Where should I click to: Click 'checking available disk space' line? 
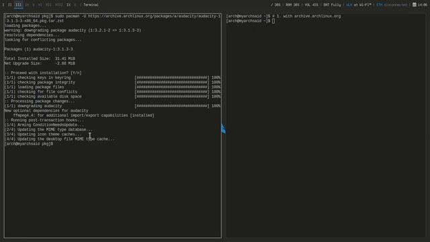pos(43,97)
